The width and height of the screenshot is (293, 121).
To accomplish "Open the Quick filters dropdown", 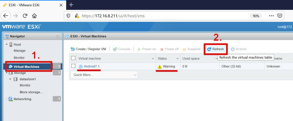I will 104,75.
